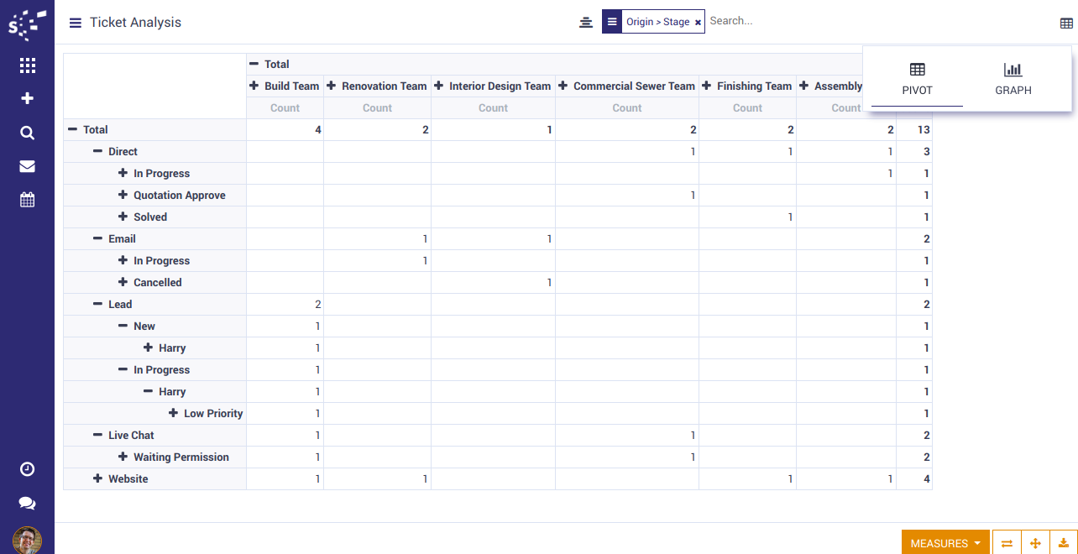This screenshot has height=554, width=1078.
Task: Open the search icon in left sidebar
Action: point(27,133)
